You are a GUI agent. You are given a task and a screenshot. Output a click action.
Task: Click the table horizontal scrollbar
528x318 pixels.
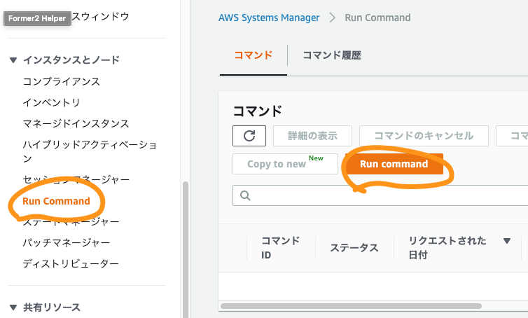point(351,306)
